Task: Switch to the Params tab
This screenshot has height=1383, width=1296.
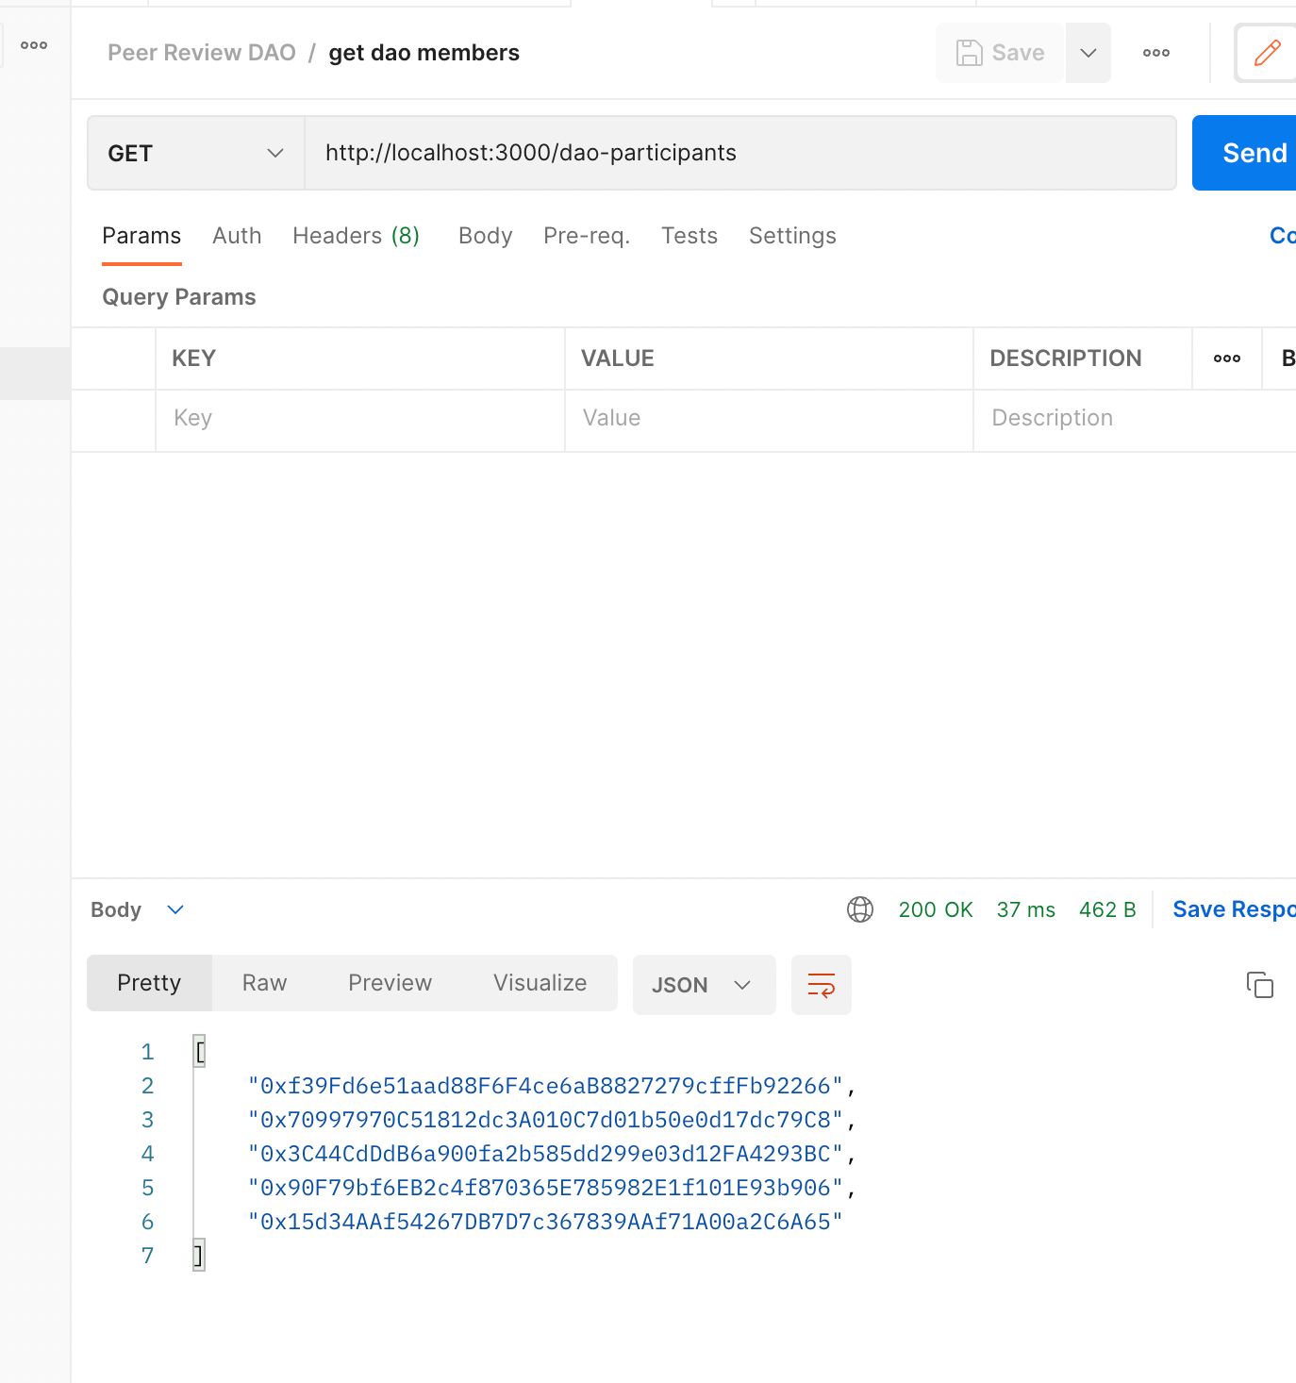Action: (141, 236)
